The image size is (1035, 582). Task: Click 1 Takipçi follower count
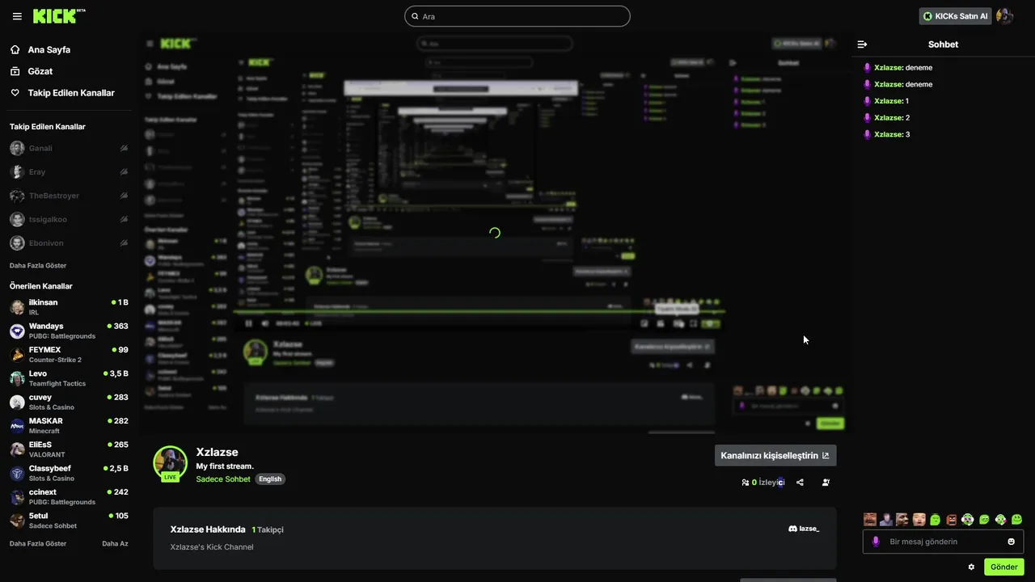(268, 529)
